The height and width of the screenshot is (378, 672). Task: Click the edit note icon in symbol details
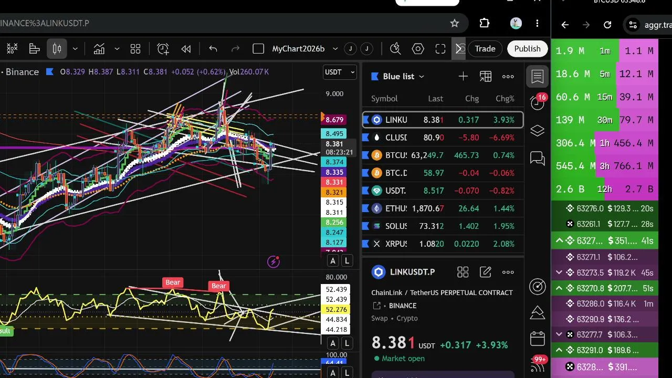pyautogui.click(x=486, y=272)
